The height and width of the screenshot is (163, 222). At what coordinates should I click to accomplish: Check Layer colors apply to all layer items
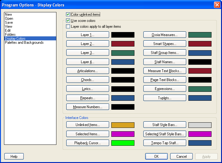click(68, 26)
